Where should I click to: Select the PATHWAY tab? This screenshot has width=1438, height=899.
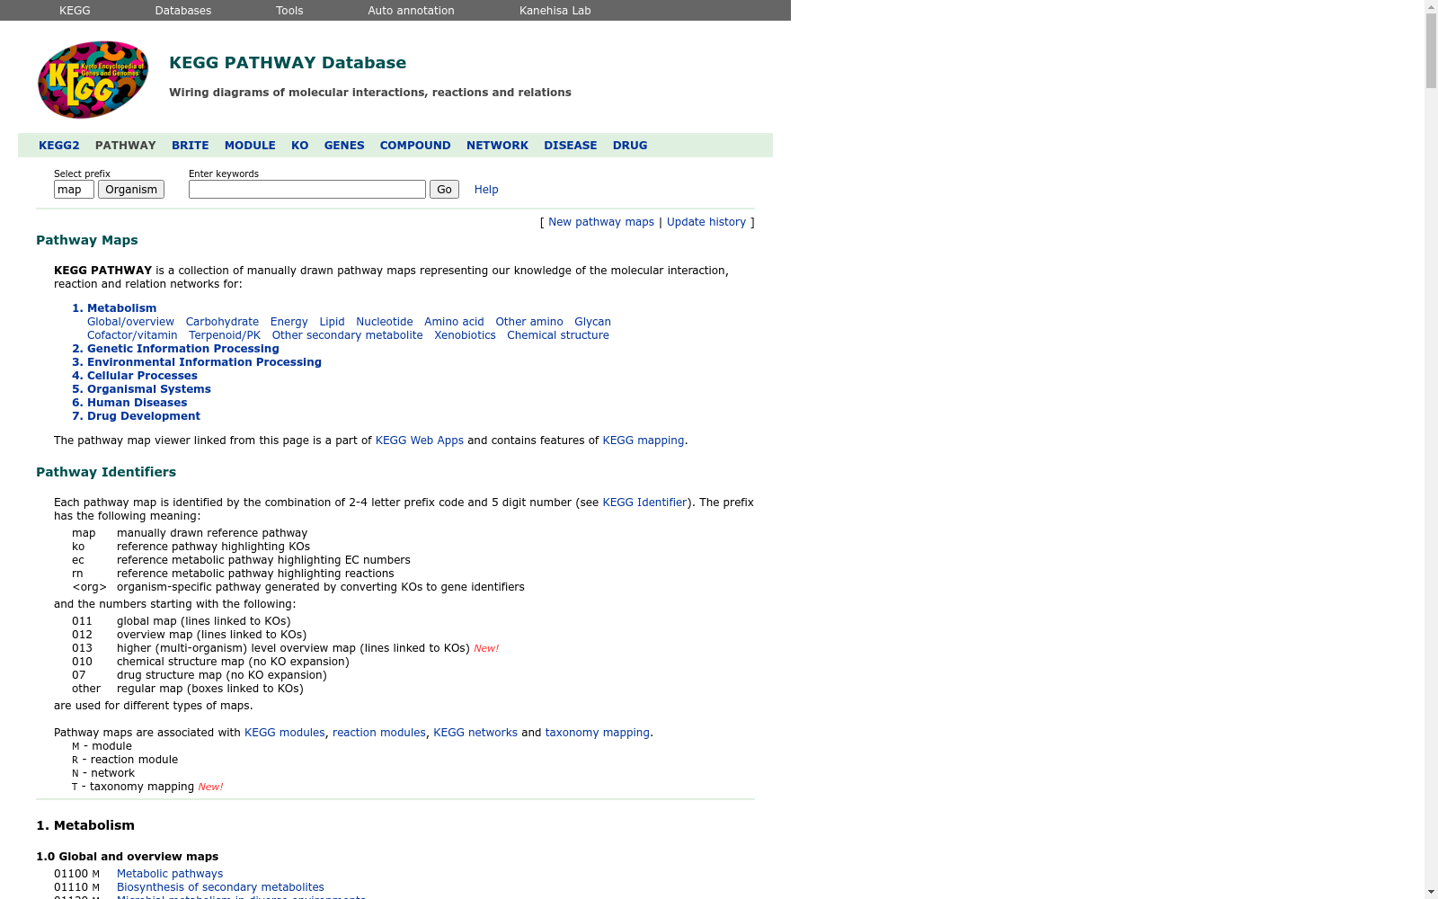[x=126, y=146]
